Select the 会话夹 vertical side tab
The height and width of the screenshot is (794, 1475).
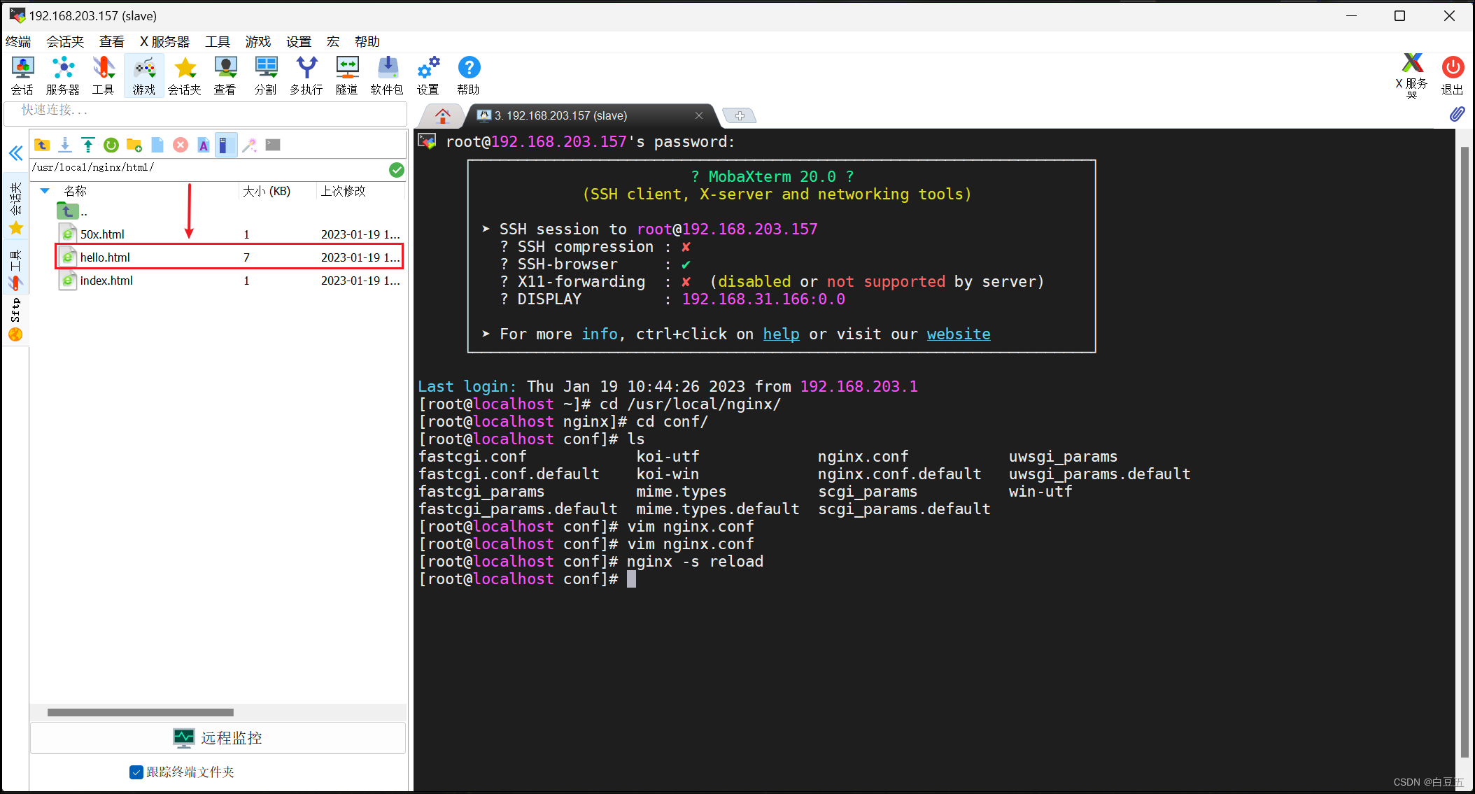(x=15, y=208)
